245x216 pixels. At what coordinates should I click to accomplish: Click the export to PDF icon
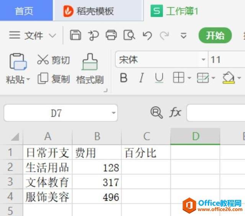pos(93,35)
